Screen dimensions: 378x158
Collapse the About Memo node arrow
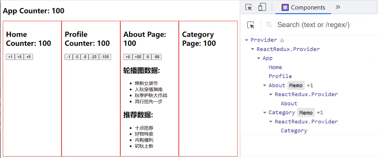[265, 85]
